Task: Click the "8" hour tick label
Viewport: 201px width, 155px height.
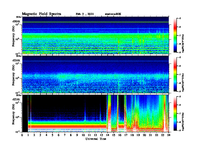Action: pos(71,135)
